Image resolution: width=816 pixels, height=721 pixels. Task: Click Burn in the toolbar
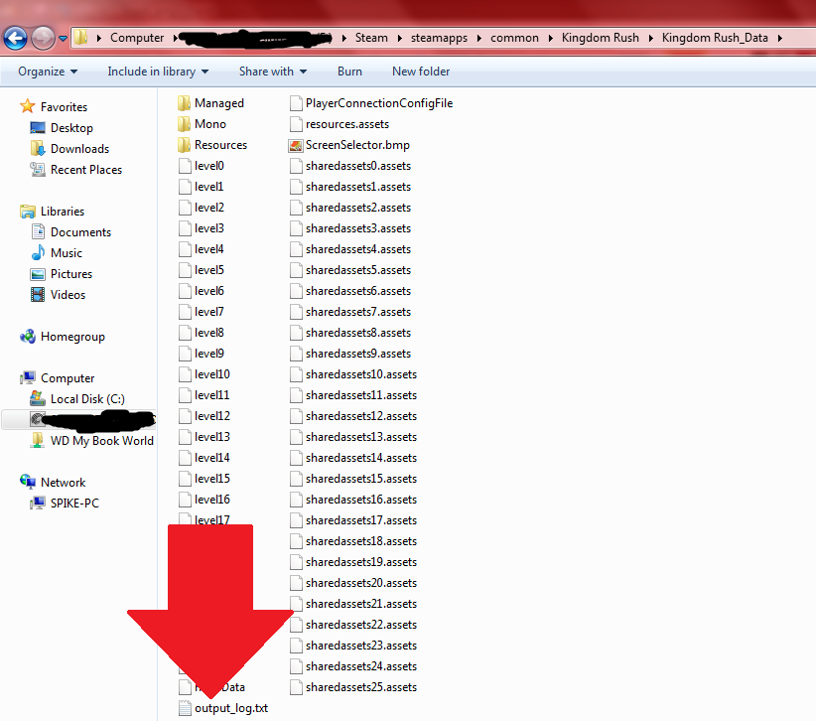pyautogui.click(x=349, y=72)
